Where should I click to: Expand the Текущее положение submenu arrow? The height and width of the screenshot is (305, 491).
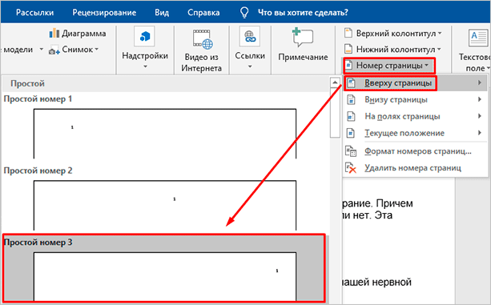point(480,133)
